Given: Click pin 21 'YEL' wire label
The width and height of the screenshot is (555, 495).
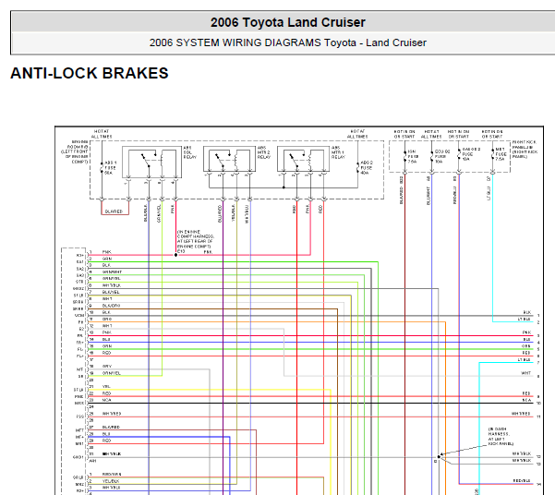Looking at the screenshot, I should (x=106, y=386).
